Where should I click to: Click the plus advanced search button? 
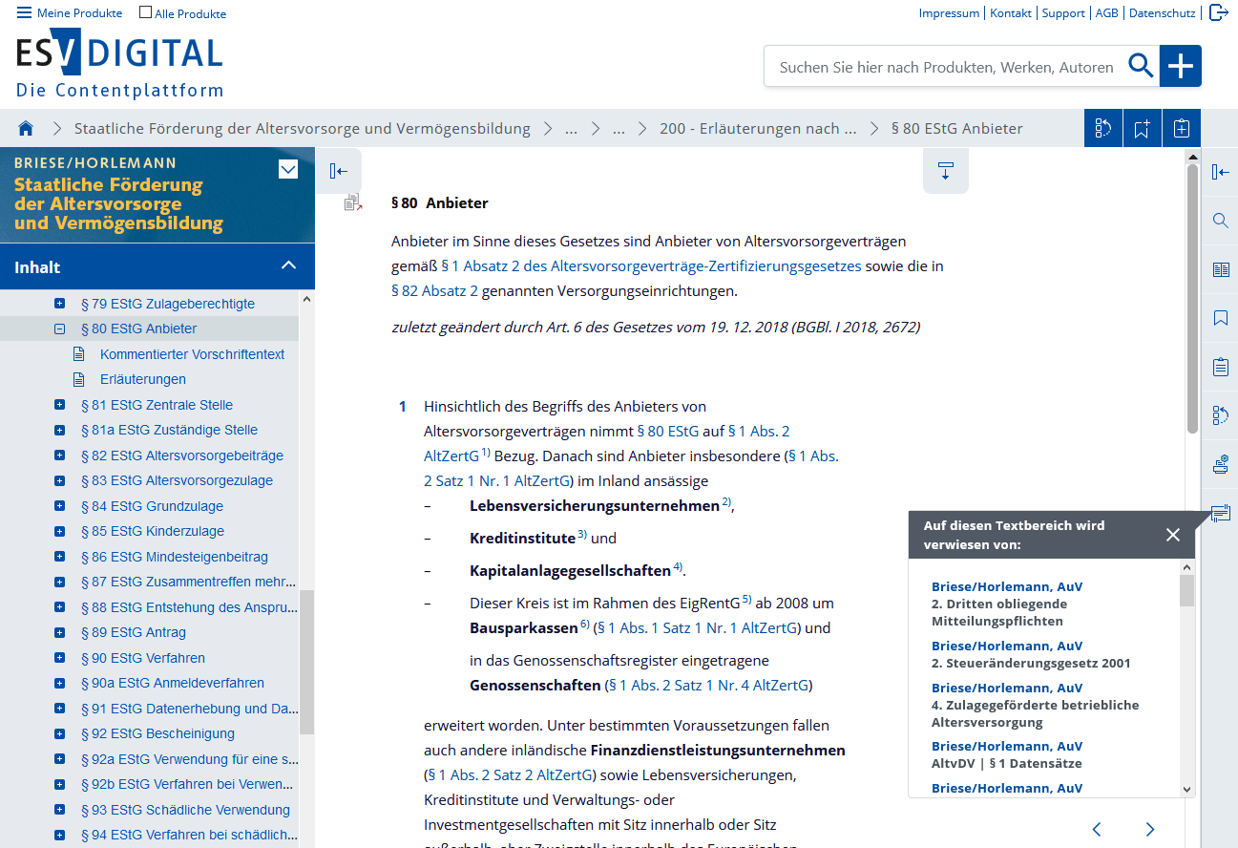(1181, 66)
